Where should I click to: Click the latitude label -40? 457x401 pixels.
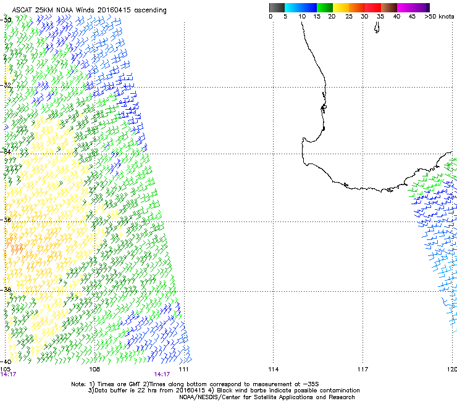point(6,362)
